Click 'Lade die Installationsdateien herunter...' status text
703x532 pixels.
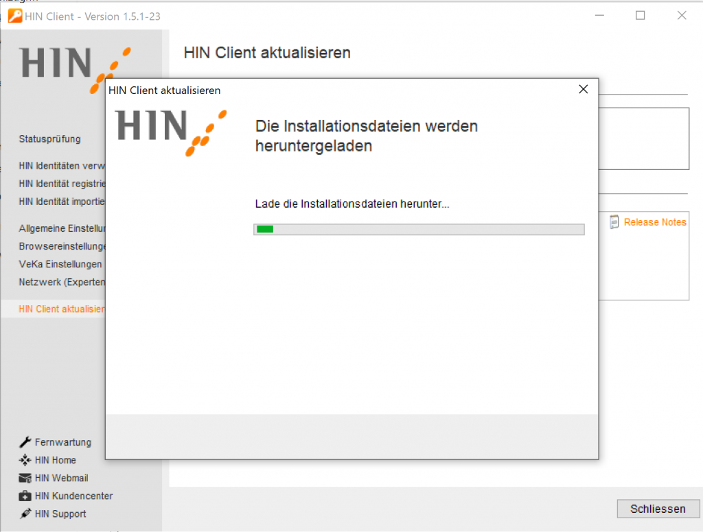pos(352,204)
